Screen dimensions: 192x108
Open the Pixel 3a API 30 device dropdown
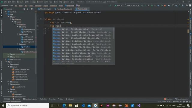click(x=132, y=5)
